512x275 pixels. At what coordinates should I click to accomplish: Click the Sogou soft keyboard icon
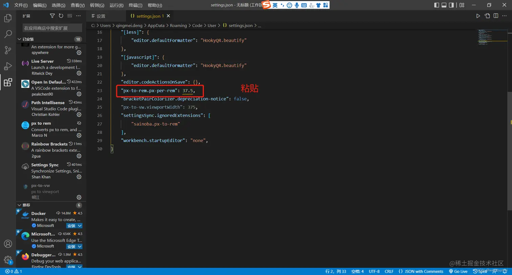304,5
